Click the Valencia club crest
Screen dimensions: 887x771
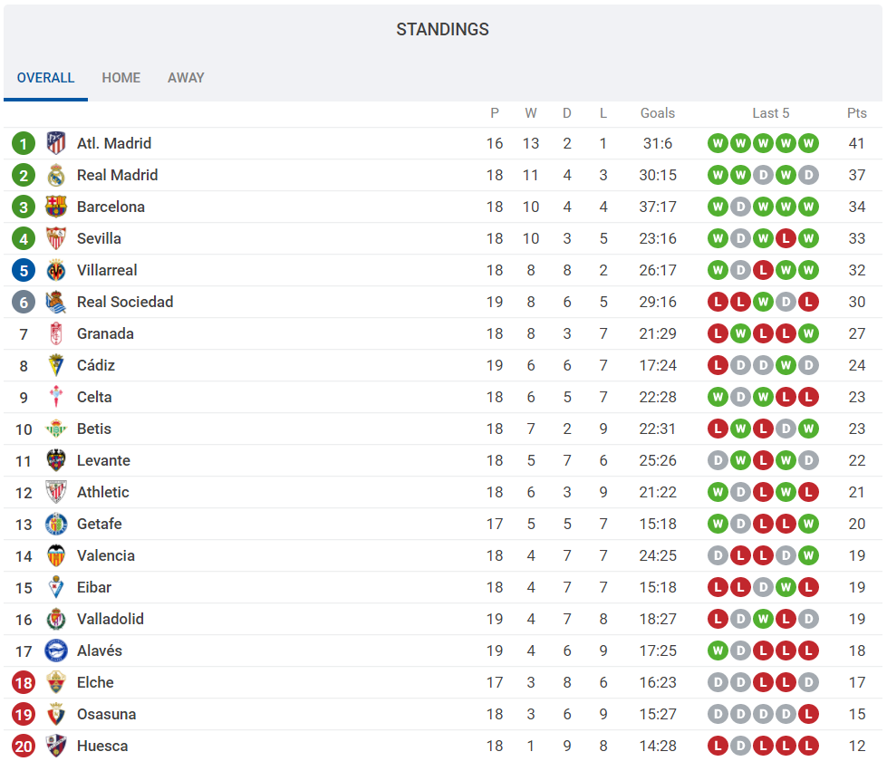tap(56, 555)
